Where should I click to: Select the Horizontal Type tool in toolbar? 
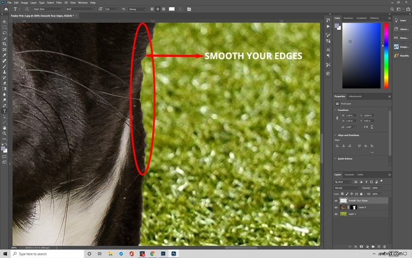click(5, 111)
